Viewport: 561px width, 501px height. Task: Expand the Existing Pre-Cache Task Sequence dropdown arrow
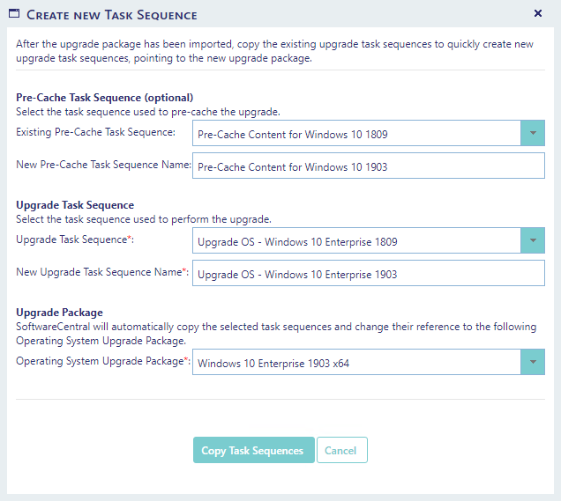coord(532,134)
